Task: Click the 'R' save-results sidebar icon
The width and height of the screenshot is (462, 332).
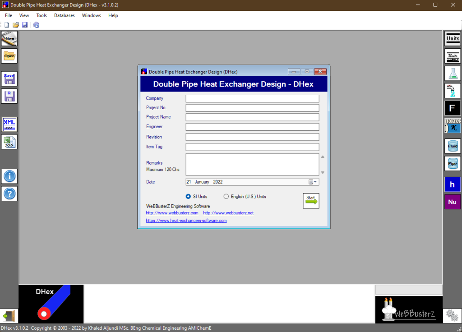Action: pyautogui.click(x=9, y=96)
